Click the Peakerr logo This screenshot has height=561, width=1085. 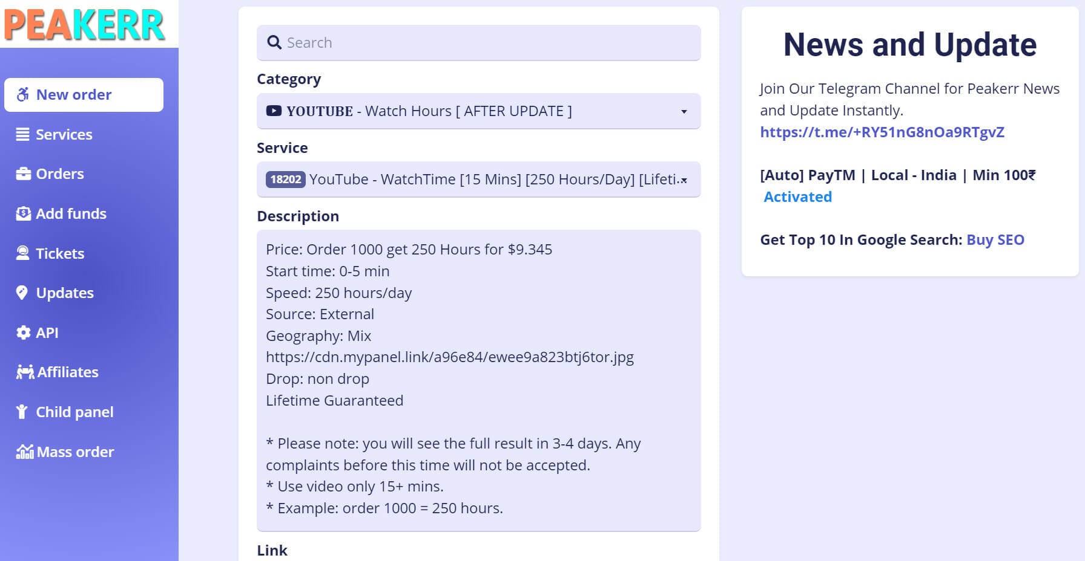(x=85, y=25)
